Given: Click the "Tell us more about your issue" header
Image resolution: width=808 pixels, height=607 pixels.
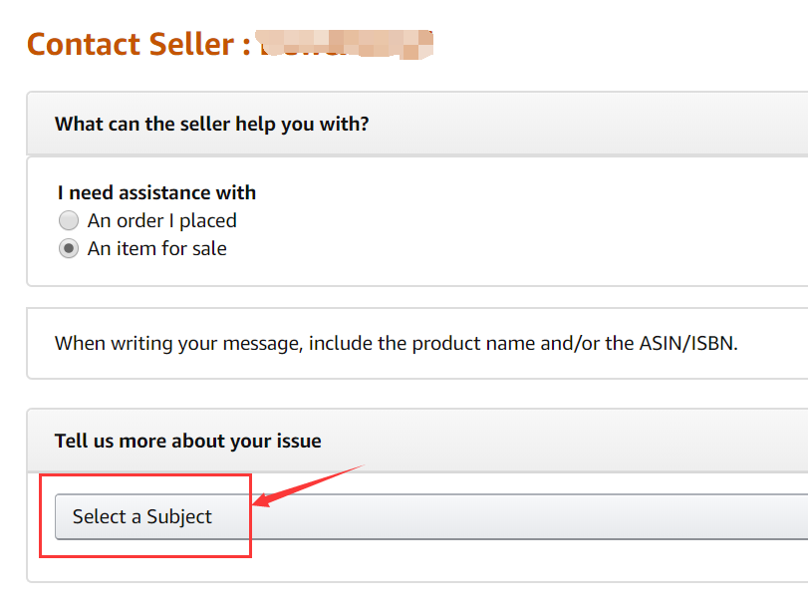Looking at the screenshot, I should pyautogui.click(x=187, y=441).
